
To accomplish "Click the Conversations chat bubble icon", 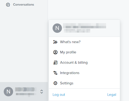I will [x=8, y=5].
